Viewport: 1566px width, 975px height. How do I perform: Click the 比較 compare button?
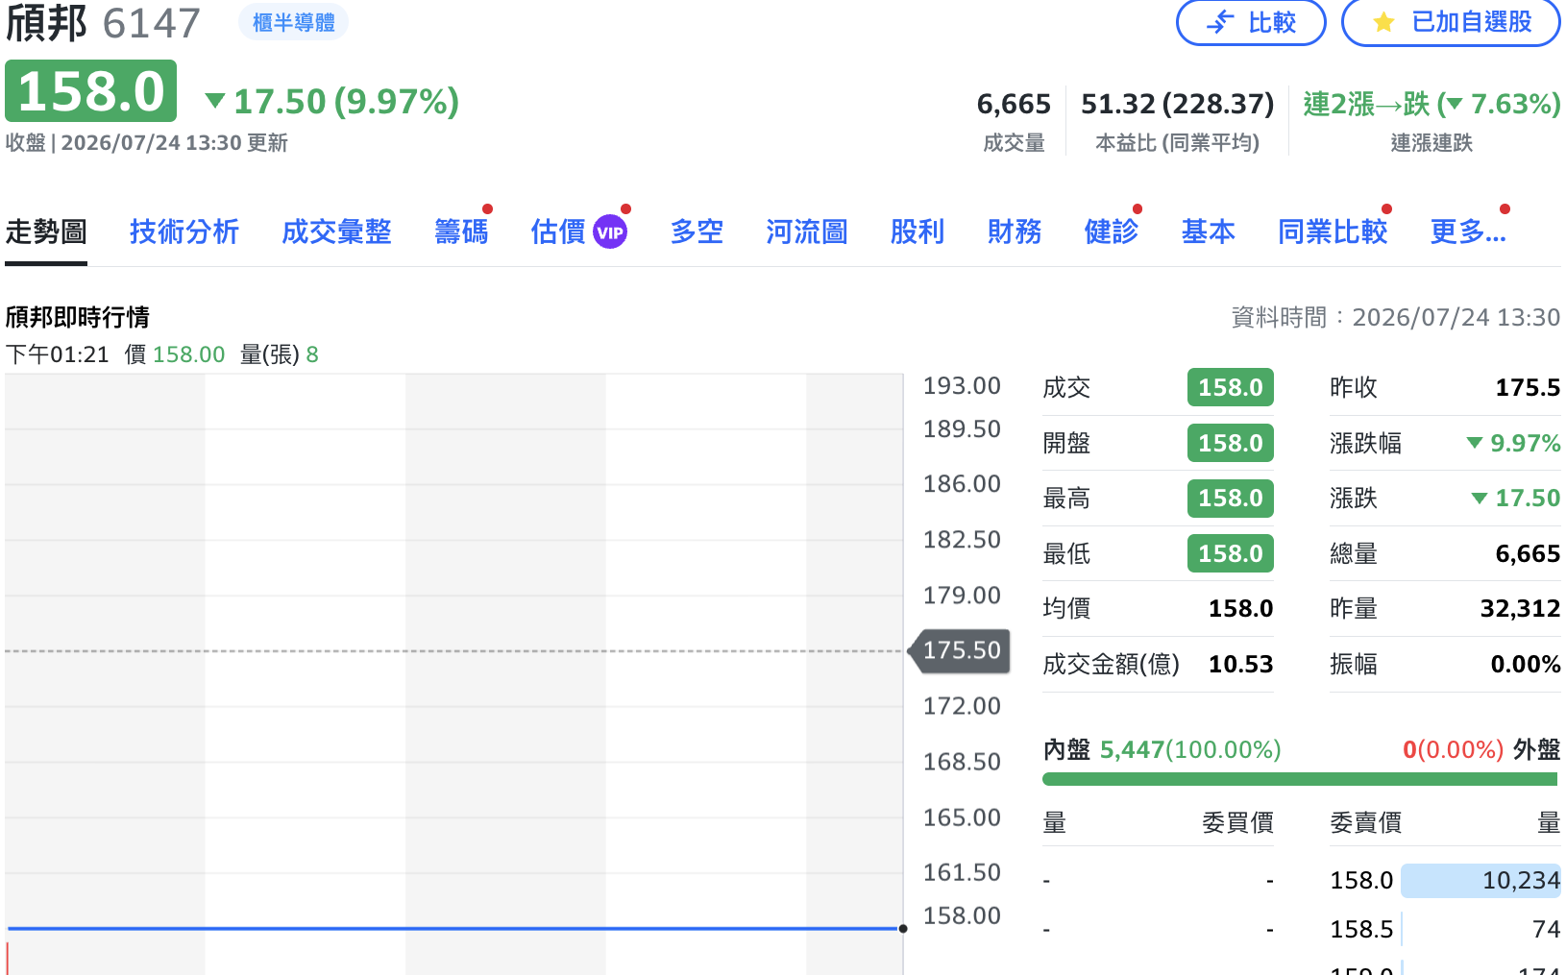click(1251, 22)
